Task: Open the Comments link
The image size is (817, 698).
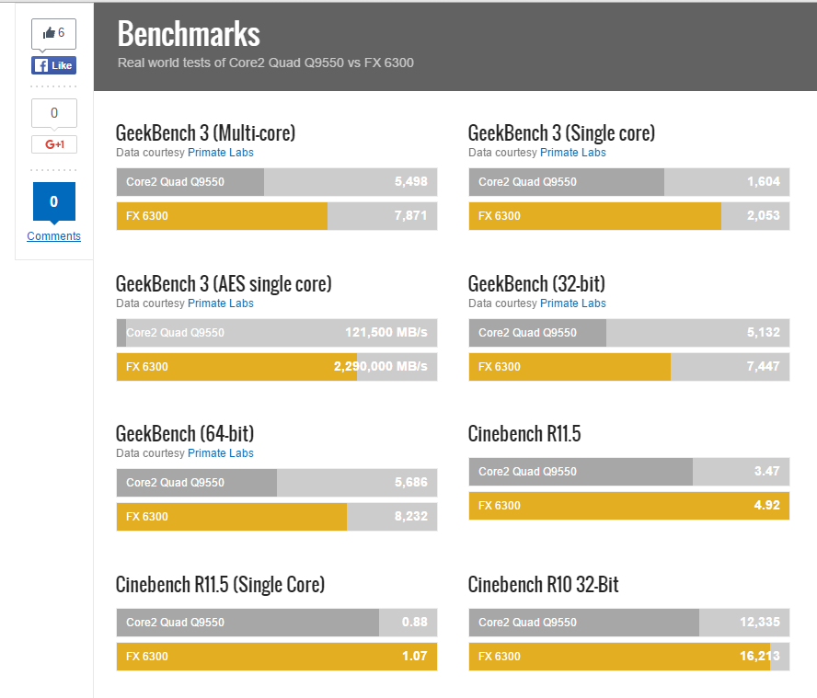Action: (x=53, y=236)
